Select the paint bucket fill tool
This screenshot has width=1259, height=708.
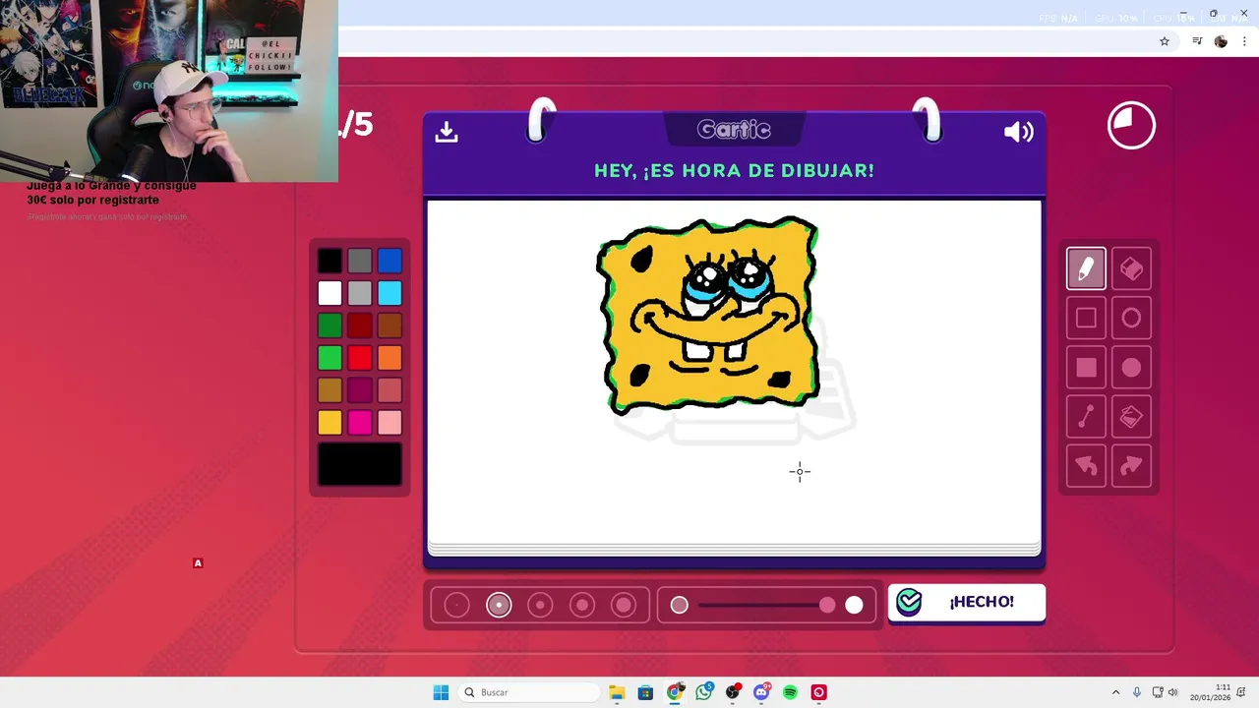[1131, 417]
